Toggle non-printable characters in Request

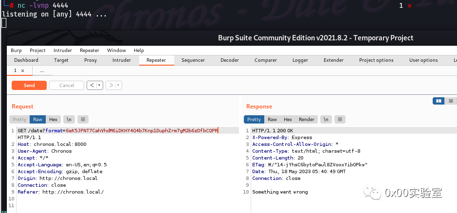click(x=69, y=120)
